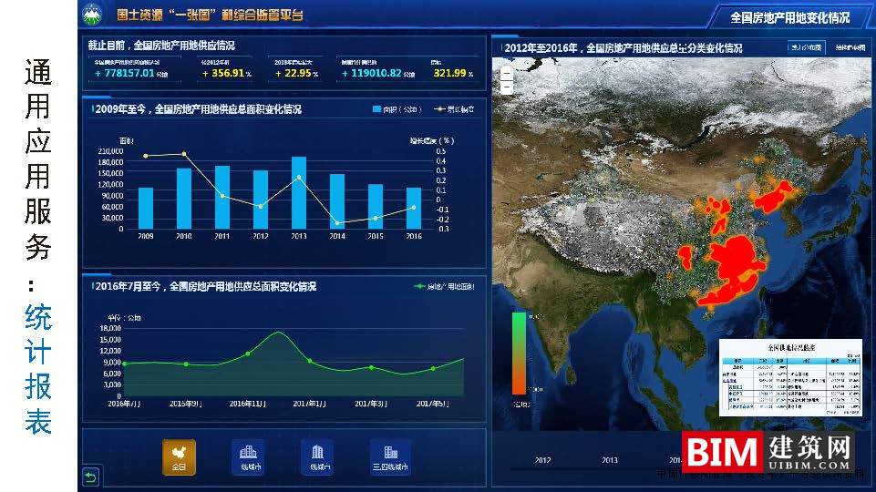Click the green-to-red heat legend bar
876x492 pixels.
pos(519,353)
